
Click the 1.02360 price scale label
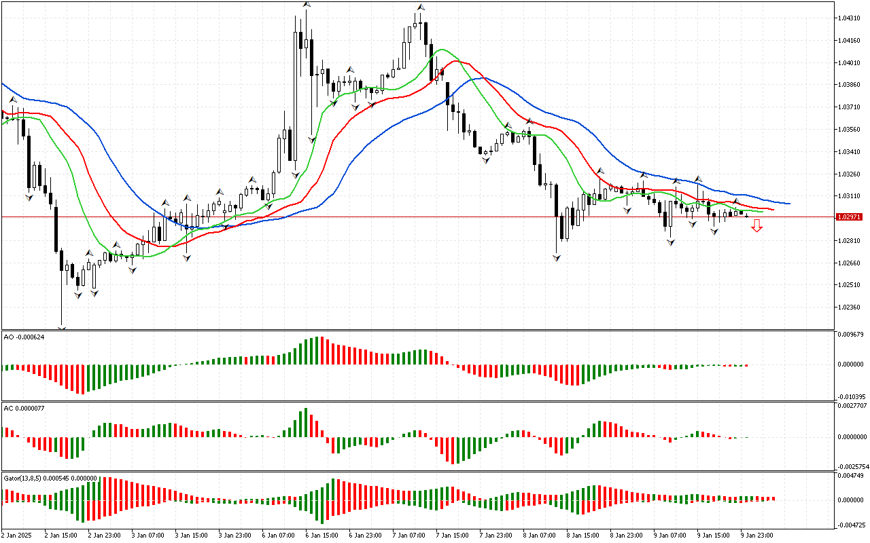850,307
